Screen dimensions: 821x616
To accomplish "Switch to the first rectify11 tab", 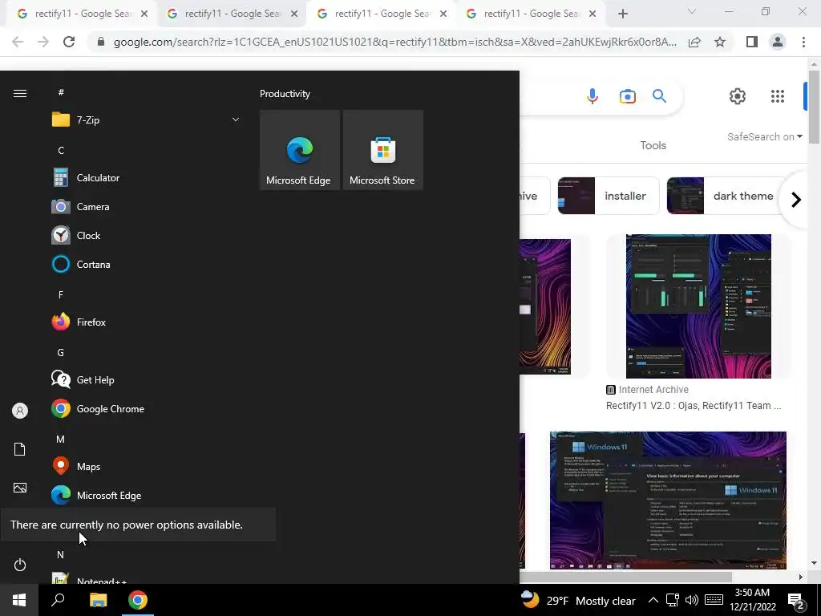I will coord(81,14).
